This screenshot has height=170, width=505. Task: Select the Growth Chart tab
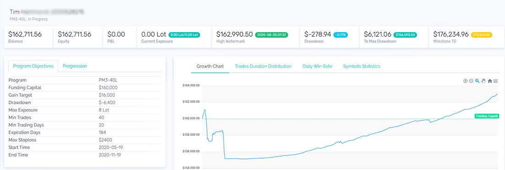(210, 66)
